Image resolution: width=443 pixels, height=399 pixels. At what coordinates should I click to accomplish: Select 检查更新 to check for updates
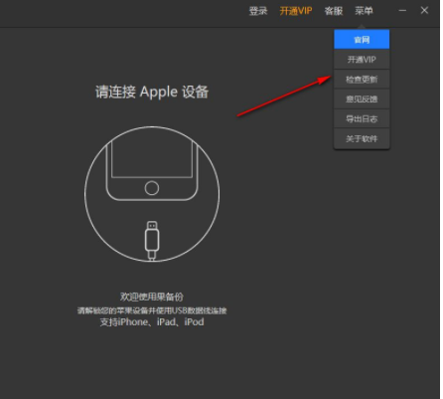(x=362, y=80)
